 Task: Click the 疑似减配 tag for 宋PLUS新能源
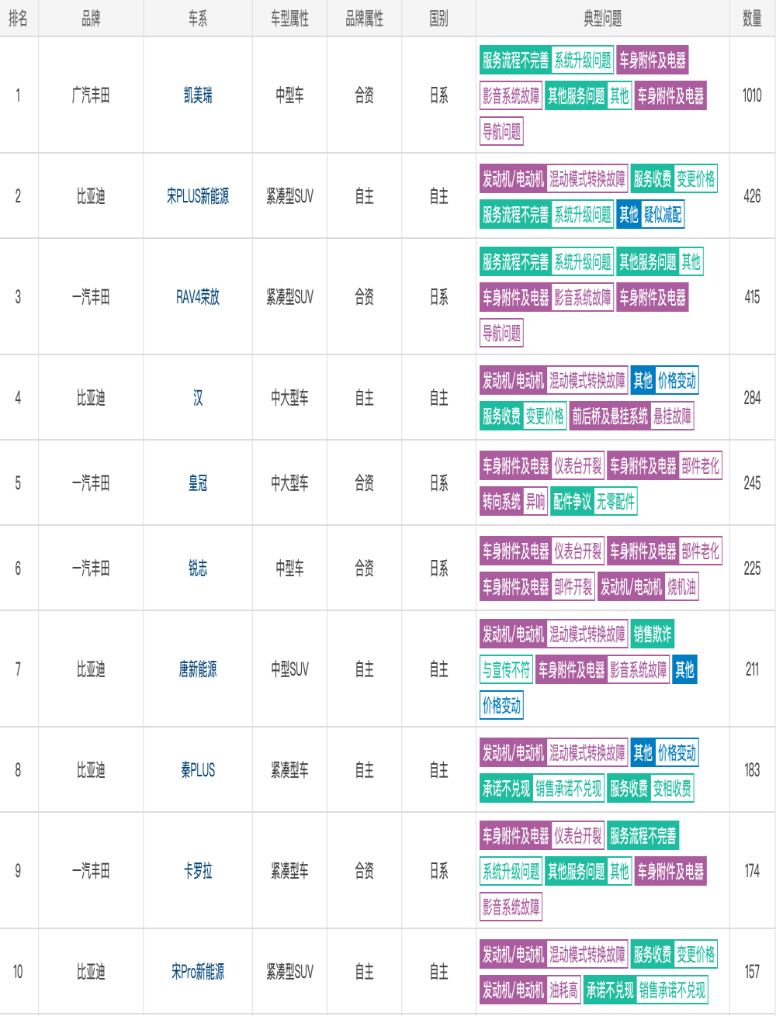[x=663, y=215]
